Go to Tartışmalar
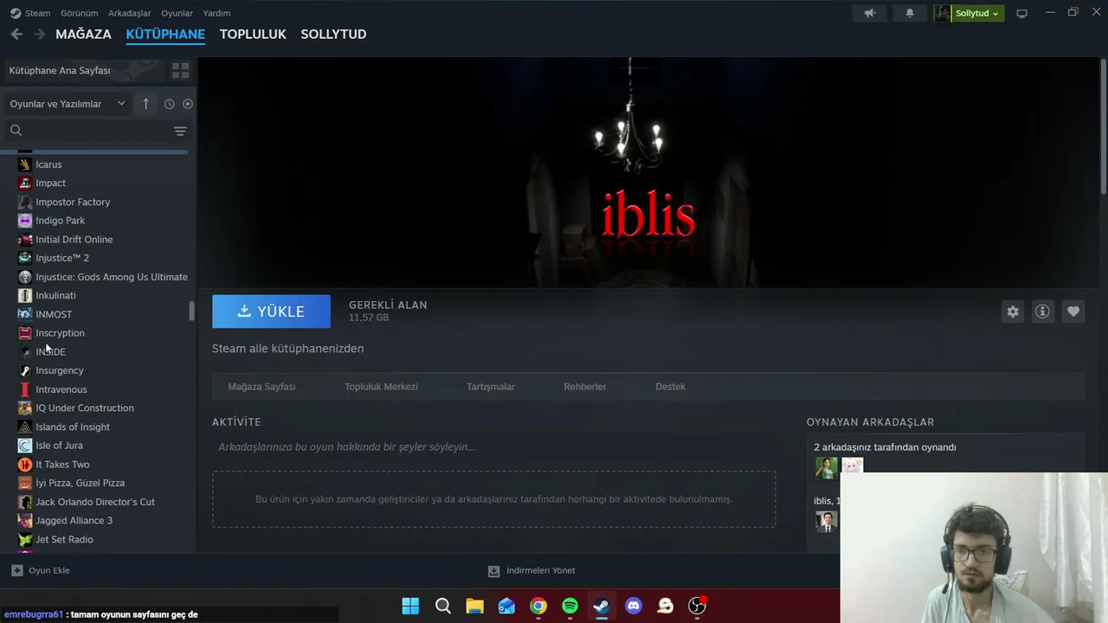The width and height of the screenshot is (1108, 623). pyautogui.click(x=491, y=387)
